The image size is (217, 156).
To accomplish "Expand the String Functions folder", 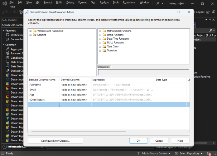I will [x=100, y=35].
